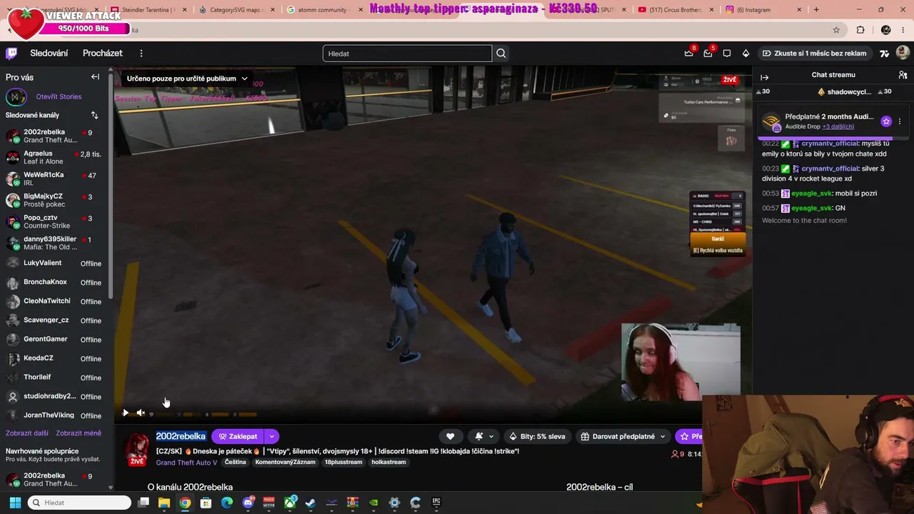Open the three-dot menu next to Procházet
The image size is (914, 514).
tap(141, 54)
